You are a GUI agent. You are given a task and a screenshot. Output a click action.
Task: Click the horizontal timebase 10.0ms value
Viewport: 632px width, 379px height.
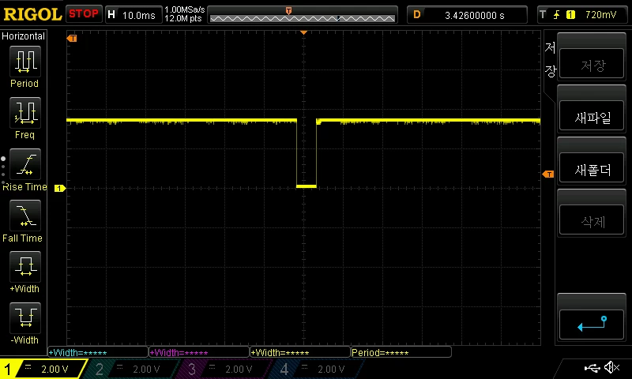(139, 15)
